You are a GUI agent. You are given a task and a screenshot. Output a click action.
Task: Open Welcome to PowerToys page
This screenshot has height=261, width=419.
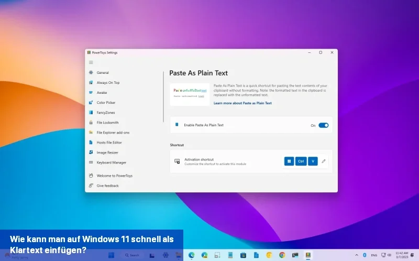[114, 176]
